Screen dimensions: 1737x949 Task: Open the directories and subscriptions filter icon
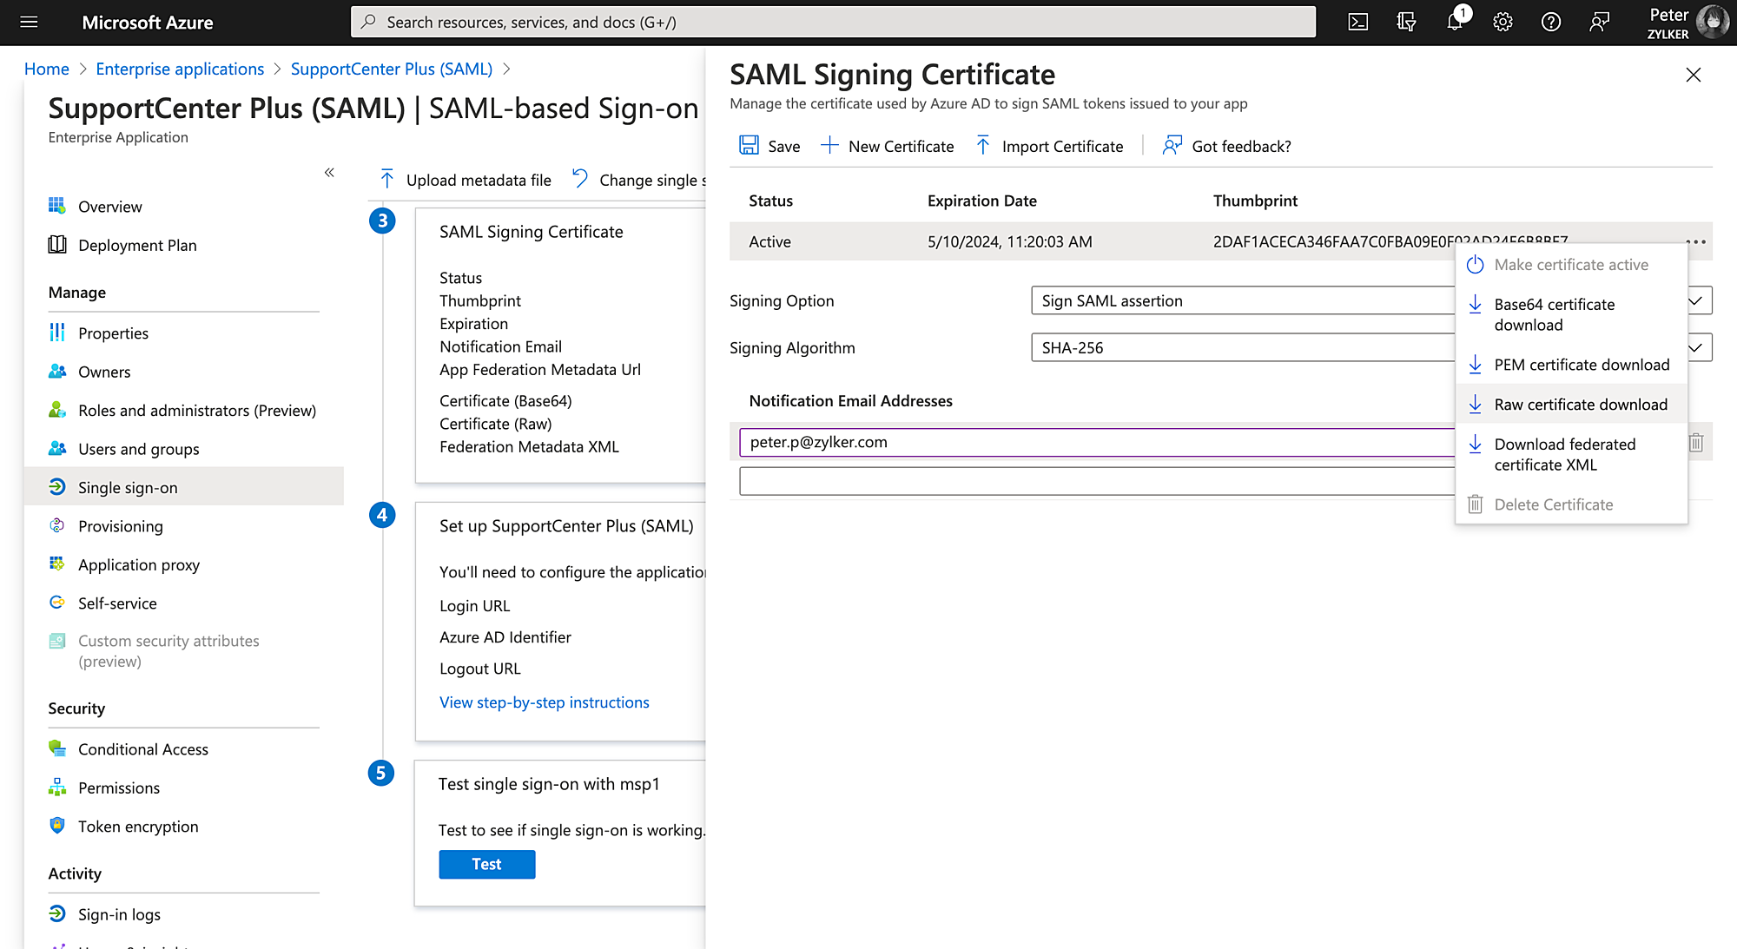coord(1406,23)
